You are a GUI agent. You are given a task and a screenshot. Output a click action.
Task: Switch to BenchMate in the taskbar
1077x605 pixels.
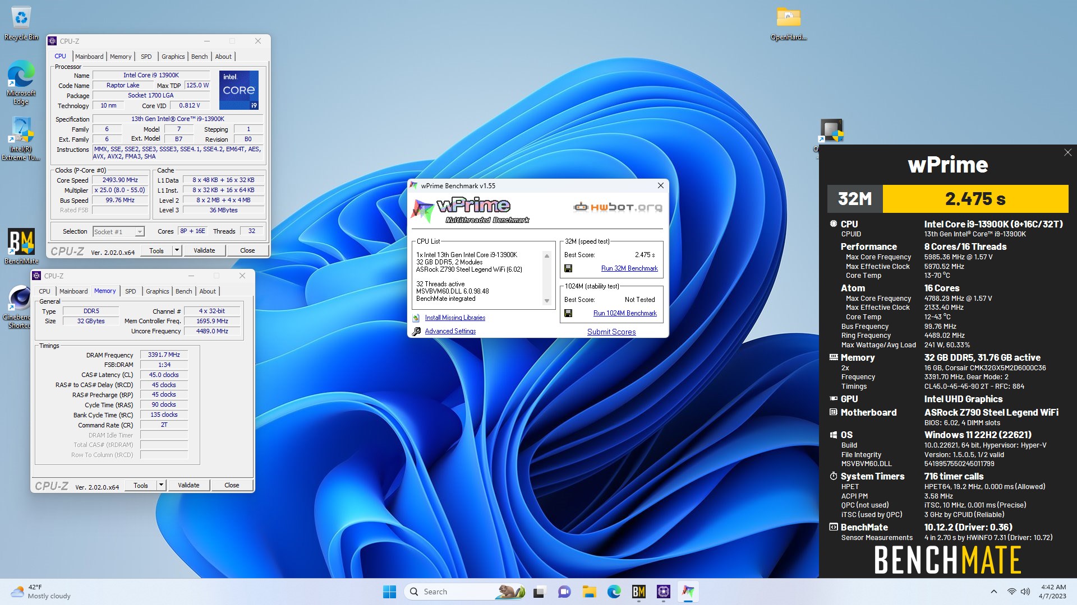coord(638,592)
